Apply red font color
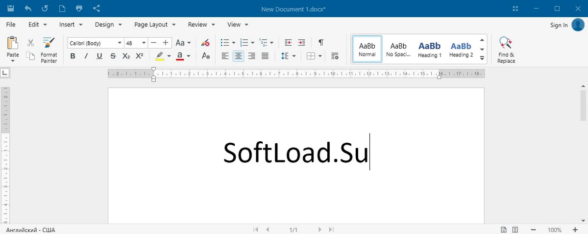 tap(180, 56)
